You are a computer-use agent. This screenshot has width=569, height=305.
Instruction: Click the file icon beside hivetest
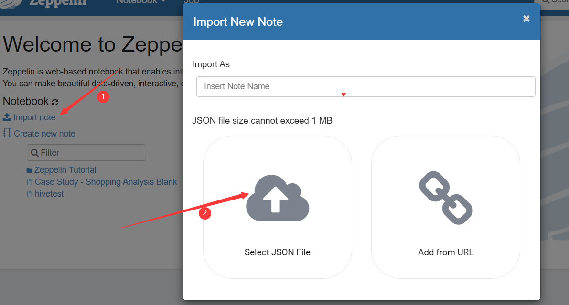pyautogui.click(x=30, y=194)
